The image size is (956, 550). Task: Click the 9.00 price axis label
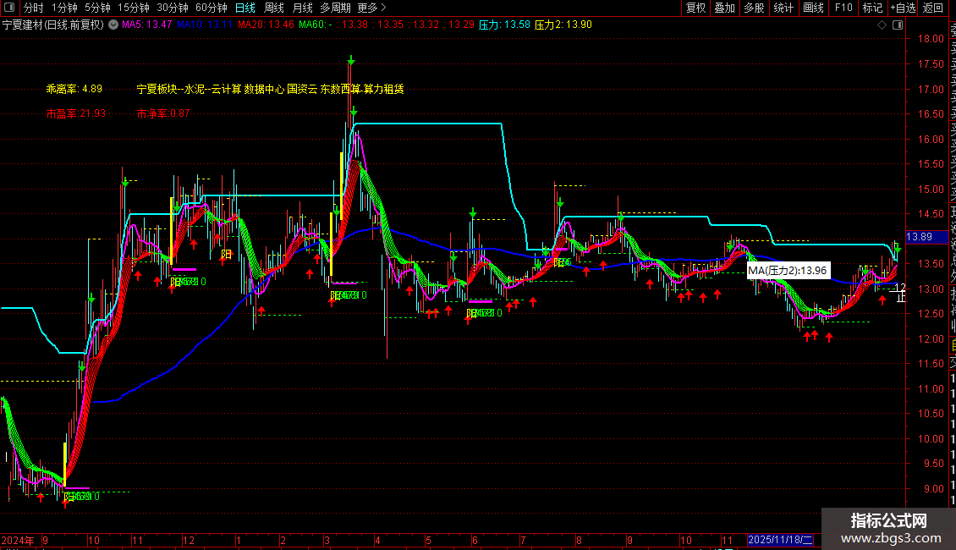(x=934, y=488)
